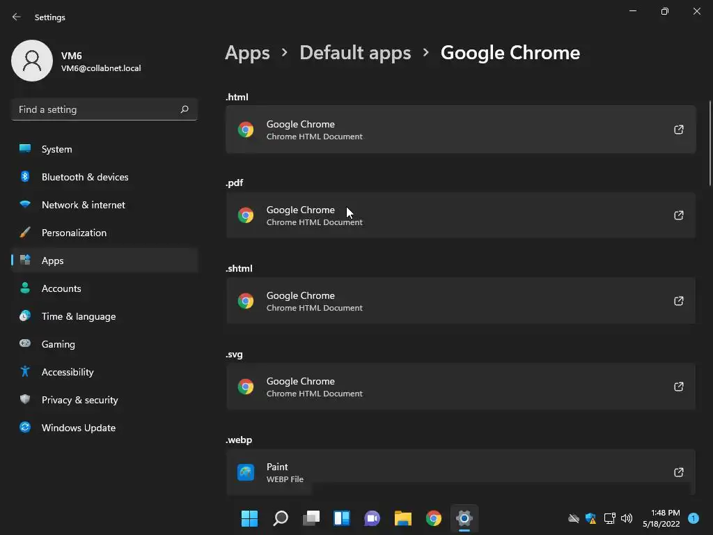This screenshot has width=713, height=535.
Task: Navigate to Default apps breadcrumb link
Action: click(x=355, y=53)
